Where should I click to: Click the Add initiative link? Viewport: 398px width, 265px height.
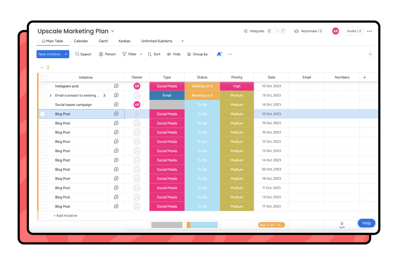click(65, 216)
